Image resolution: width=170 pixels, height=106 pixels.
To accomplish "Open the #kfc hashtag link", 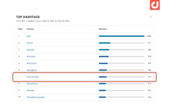I will tap(29, 36).
